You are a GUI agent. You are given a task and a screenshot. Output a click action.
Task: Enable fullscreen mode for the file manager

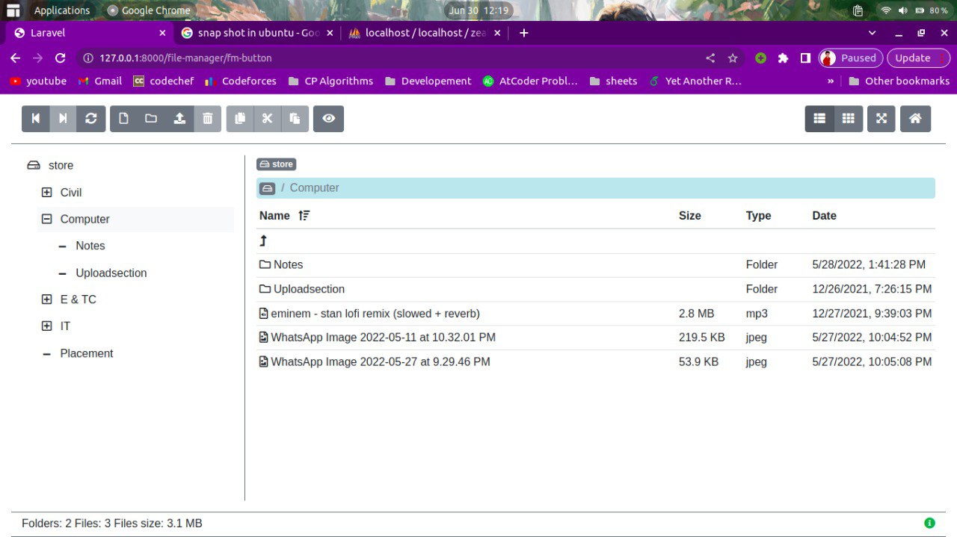click(x=881, y=118)
